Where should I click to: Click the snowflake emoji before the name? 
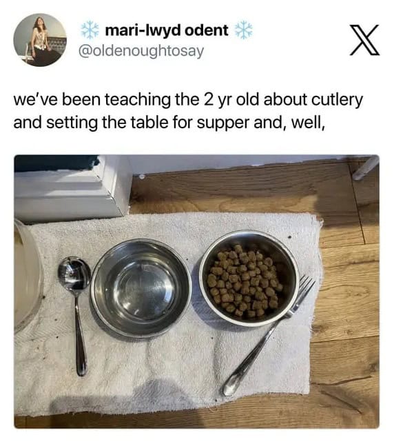pos(90,30)
